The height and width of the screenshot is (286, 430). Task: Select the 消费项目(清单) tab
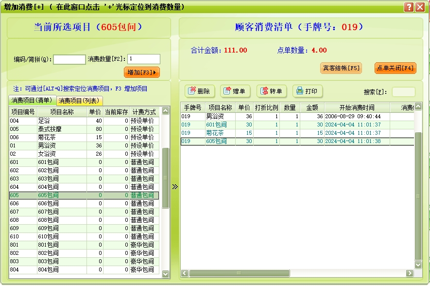[32, 101]
